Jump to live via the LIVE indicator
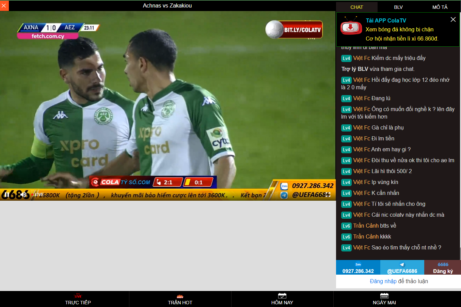 click(x=38, y=195)
